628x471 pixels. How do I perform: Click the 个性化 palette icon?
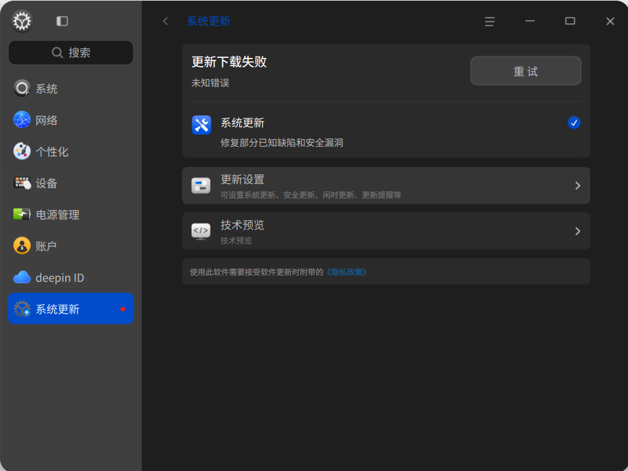tap(22, 151)
